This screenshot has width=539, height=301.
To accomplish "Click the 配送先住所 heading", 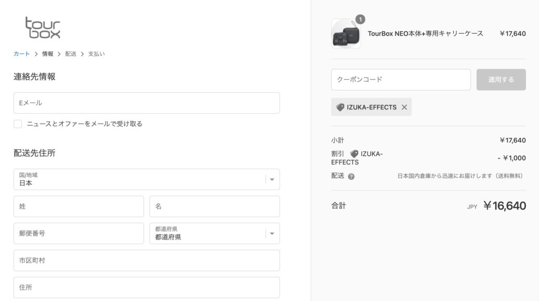I will pyautogui.click(x=34, y=153).
